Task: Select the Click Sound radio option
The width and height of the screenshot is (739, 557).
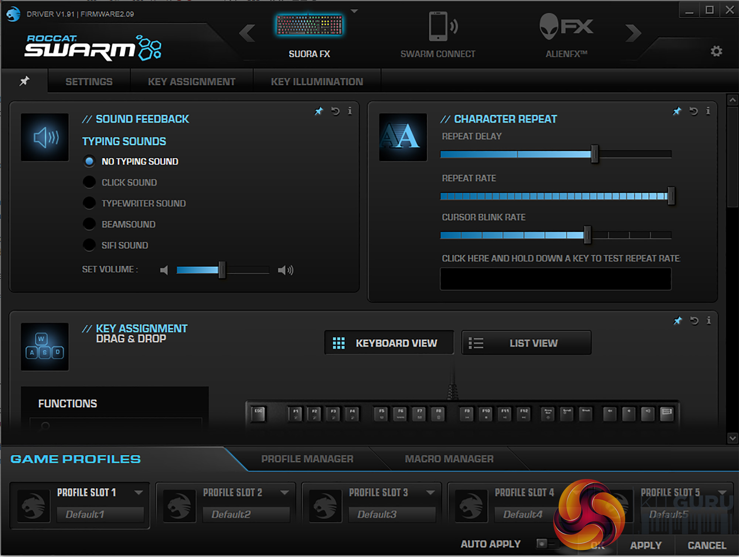Action: (89, 182)
